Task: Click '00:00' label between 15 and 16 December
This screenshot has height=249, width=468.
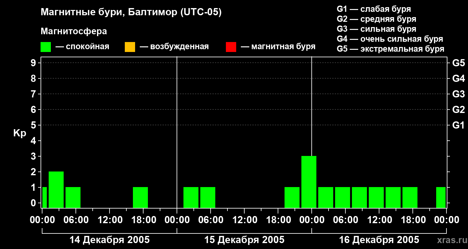Action: 312,220
